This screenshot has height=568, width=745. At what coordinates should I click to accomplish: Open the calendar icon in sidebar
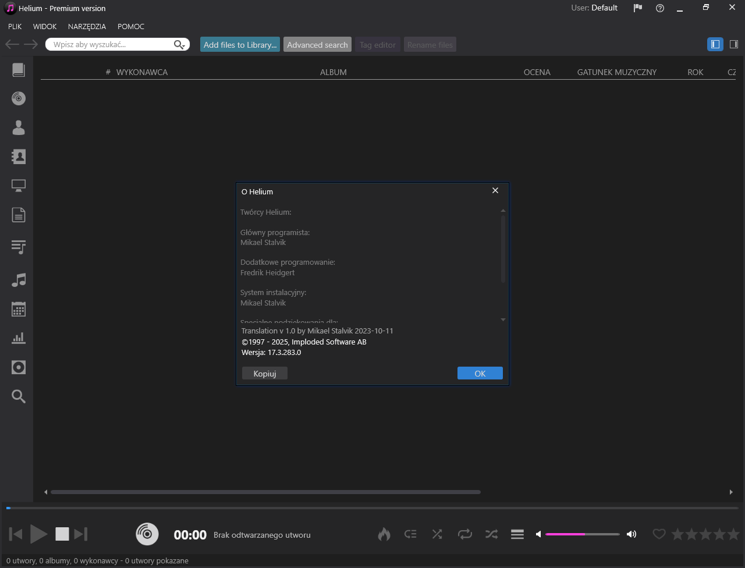click(x=19, y=309)
